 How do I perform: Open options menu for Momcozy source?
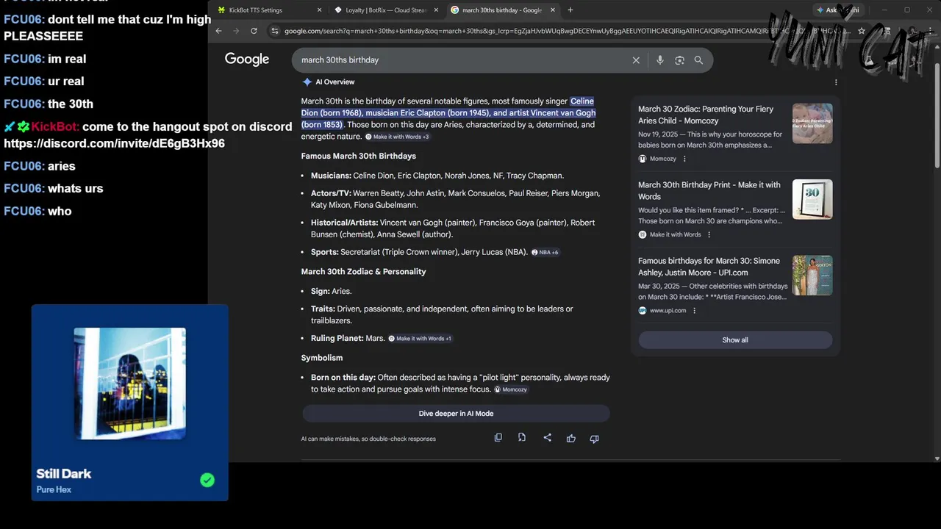point(684,159)
